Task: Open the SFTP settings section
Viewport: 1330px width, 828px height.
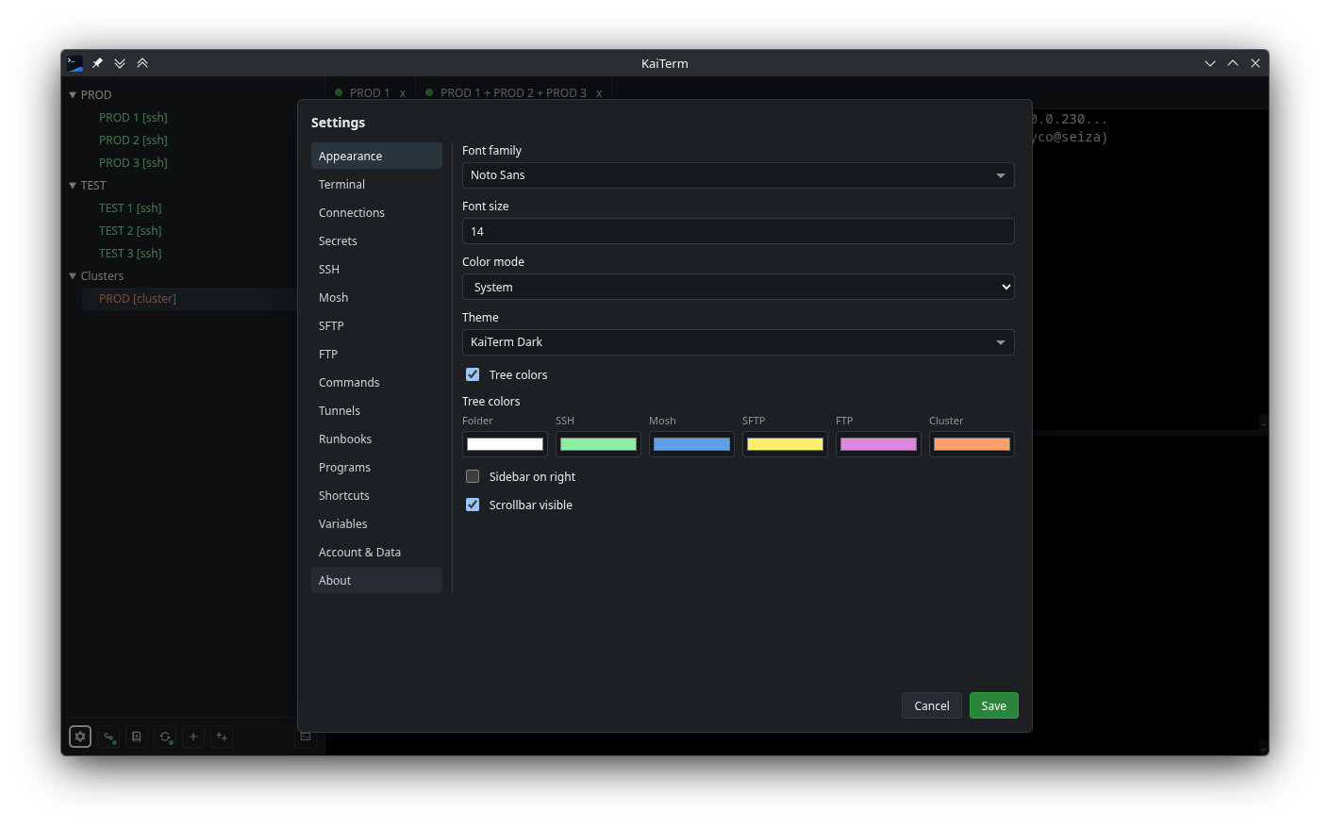Action: pos(376,325)
